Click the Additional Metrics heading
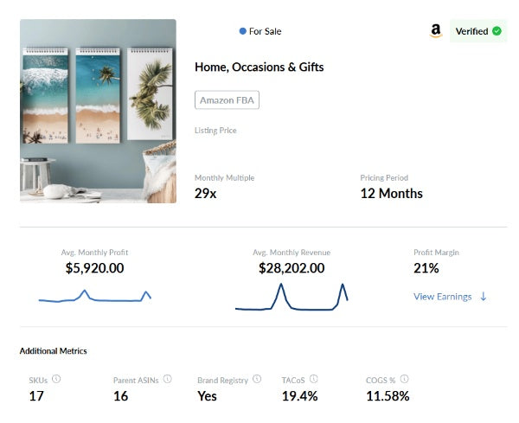 point(54,351)
